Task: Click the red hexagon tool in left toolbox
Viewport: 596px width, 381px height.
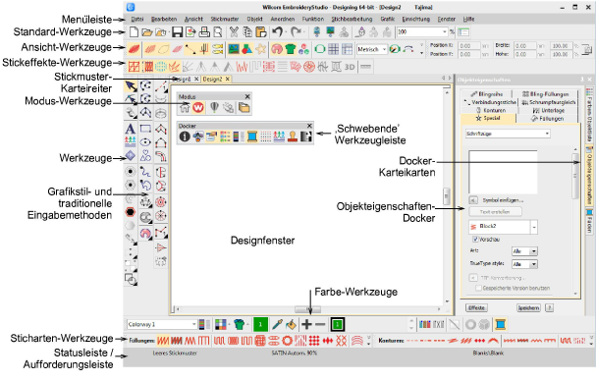Action: 131,212
